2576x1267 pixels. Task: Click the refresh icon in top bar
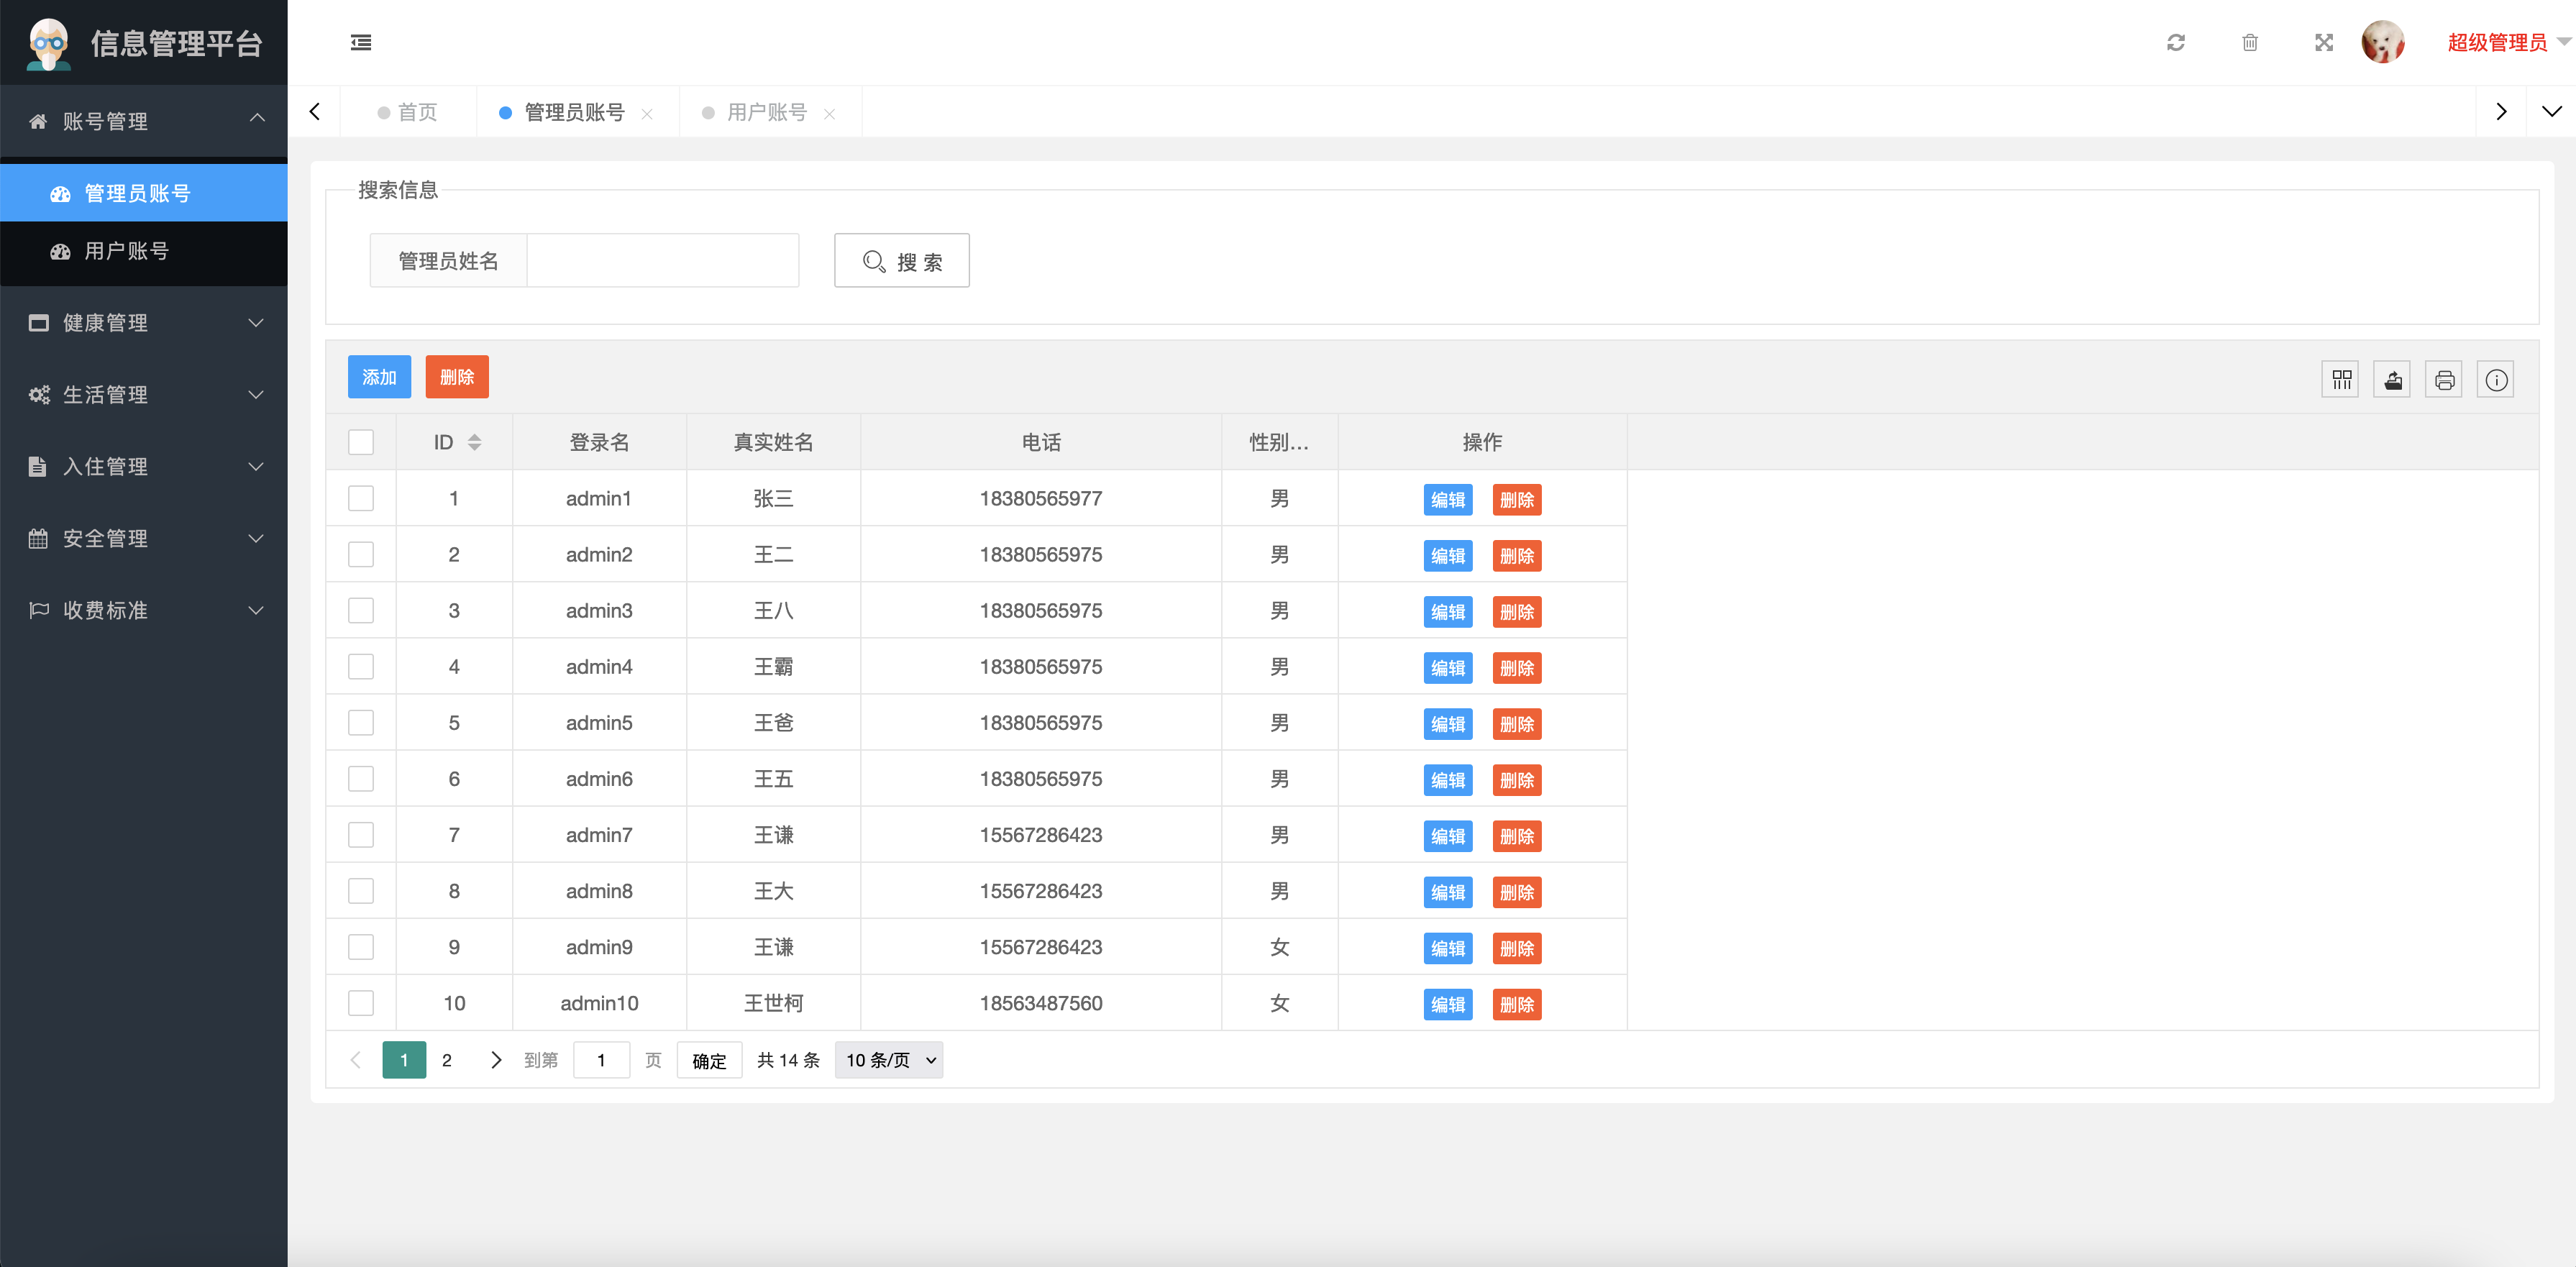pos(2175,42)
